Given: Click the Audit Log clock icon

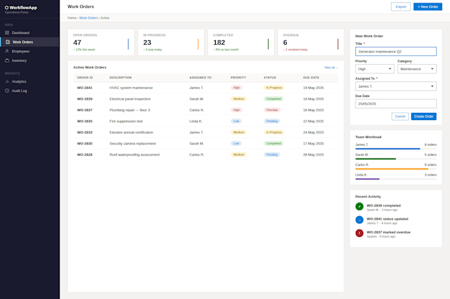Looking at the screenshot, I should pos(7,90).
